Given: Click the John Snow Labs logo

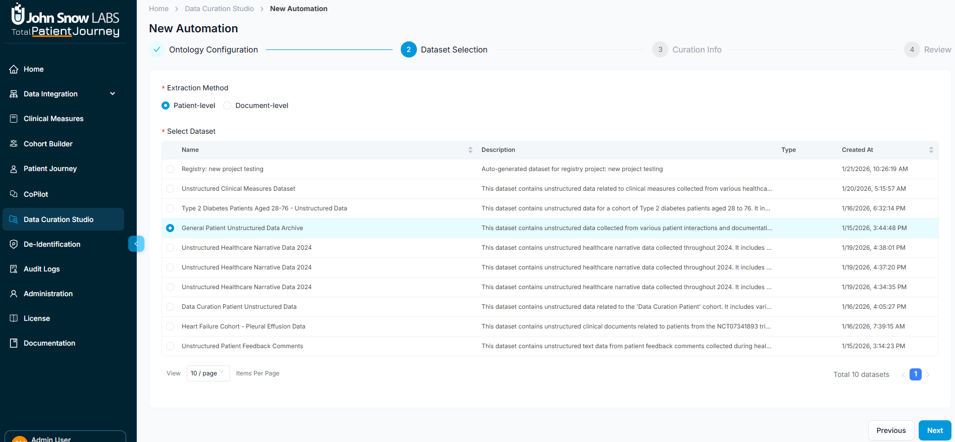Looking at the screenshot, I should [66, 20].
